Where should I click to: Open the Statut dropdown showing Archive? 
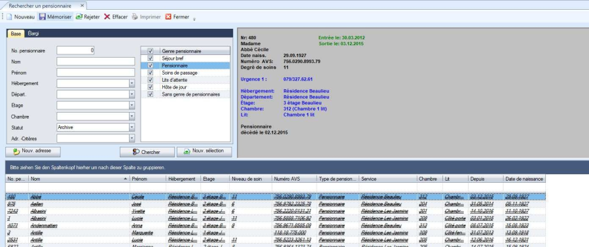pyautogui.click(x=132, y=128)
